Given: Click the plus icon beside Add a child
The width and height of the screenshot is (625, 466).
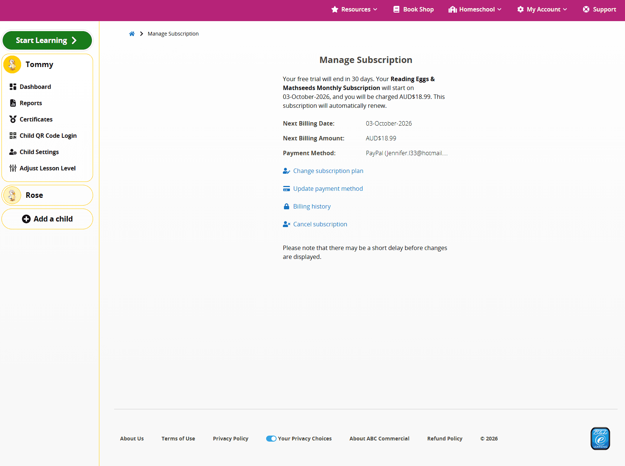Looking at the screenshot, I should click(x=26, y=219).
